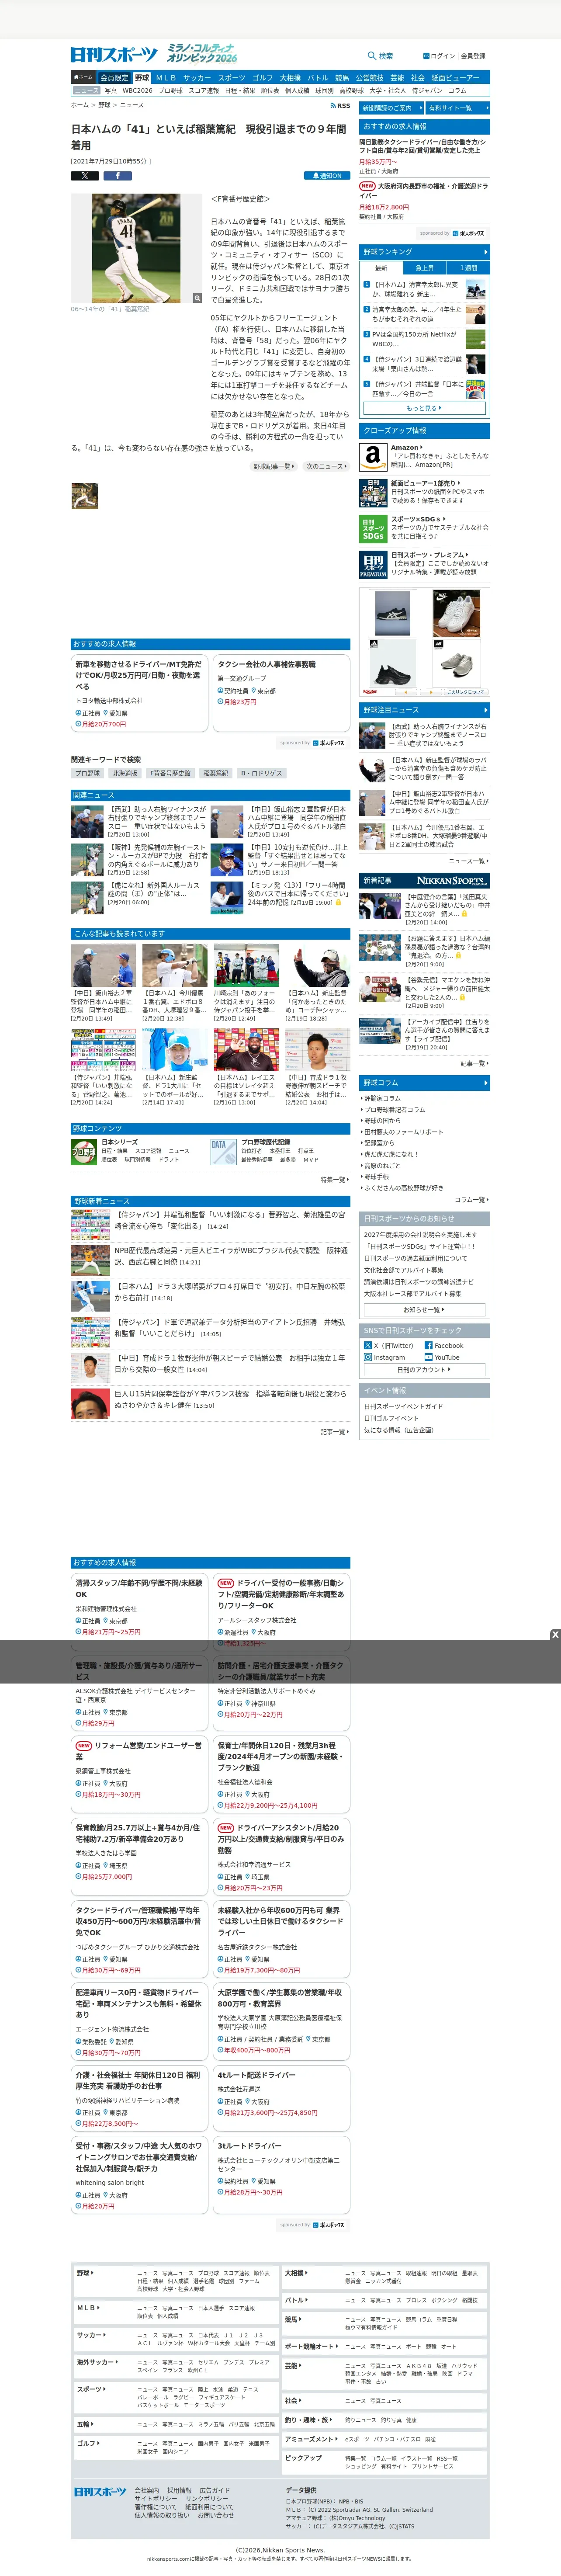Viewport: 561px width, 2576px height.
Task: Open footer サイトポリシー link
Action: pyautogui.click(x=155, y=2499)
